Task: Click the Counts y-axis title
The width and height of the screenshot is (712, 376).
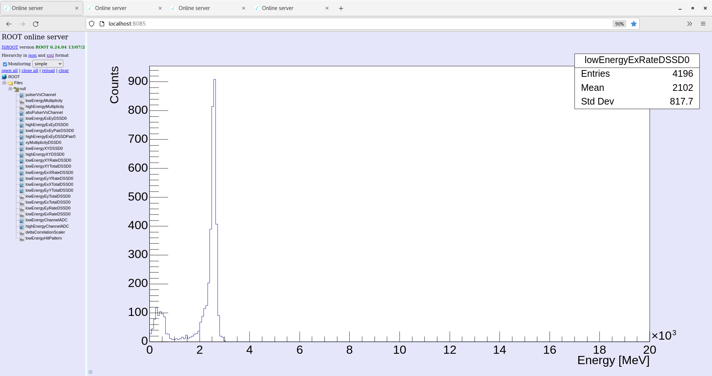Action: [114, 85]
